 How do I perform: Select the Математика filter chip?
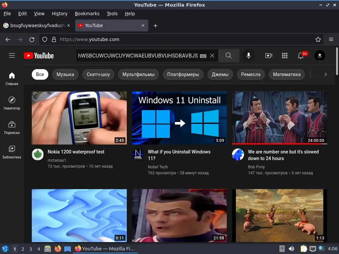click(x=287, y=74)
